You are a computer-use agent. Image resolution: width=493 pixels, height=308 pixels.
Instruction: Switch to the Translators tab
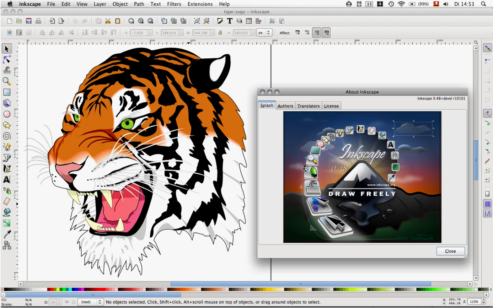point(309,106)
